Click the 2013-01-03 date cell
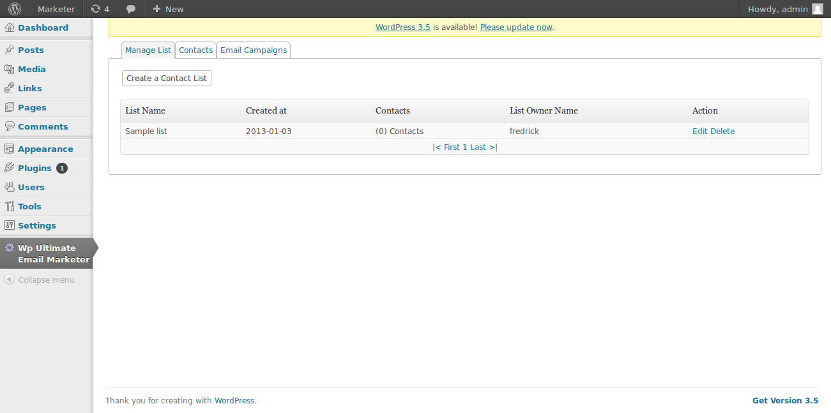Screen dimensions: 831x413 [x=269, y=131]
